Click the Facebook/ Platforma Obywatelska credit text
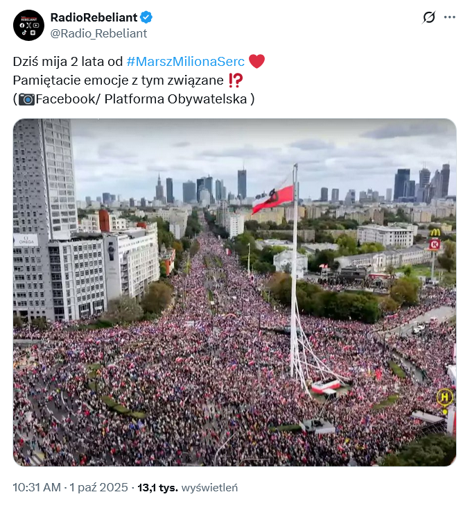The width and height of the screenshot is (470, 508). click(141, 99)
